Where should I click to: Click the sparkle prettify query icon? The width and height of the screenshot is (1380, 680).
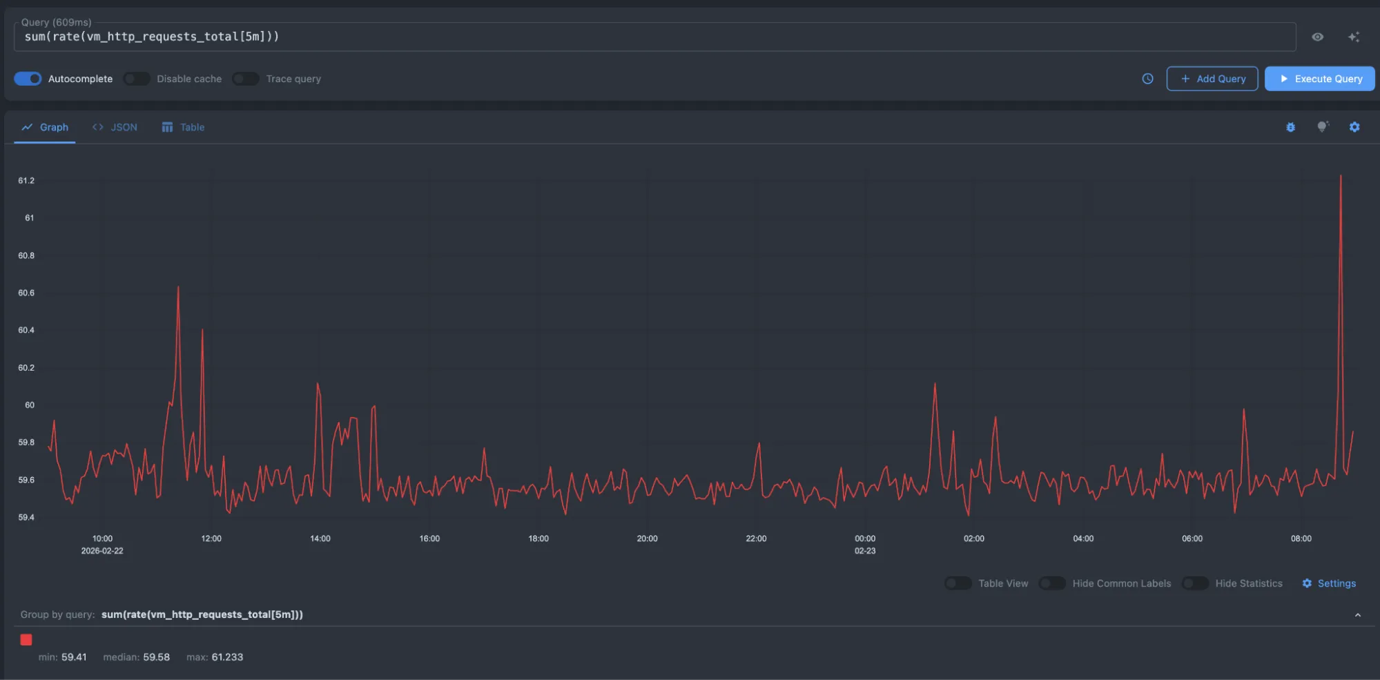point(1353,37)
